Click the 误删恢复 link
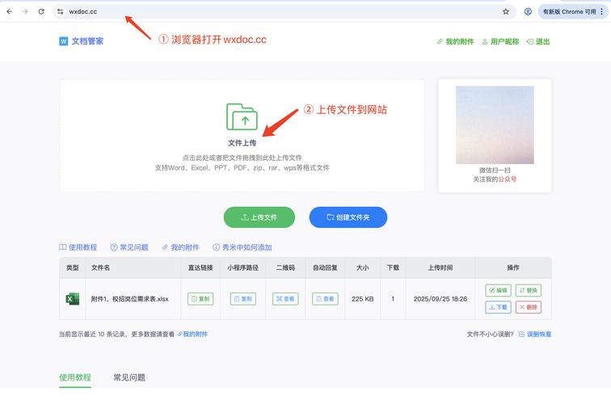 535,334
